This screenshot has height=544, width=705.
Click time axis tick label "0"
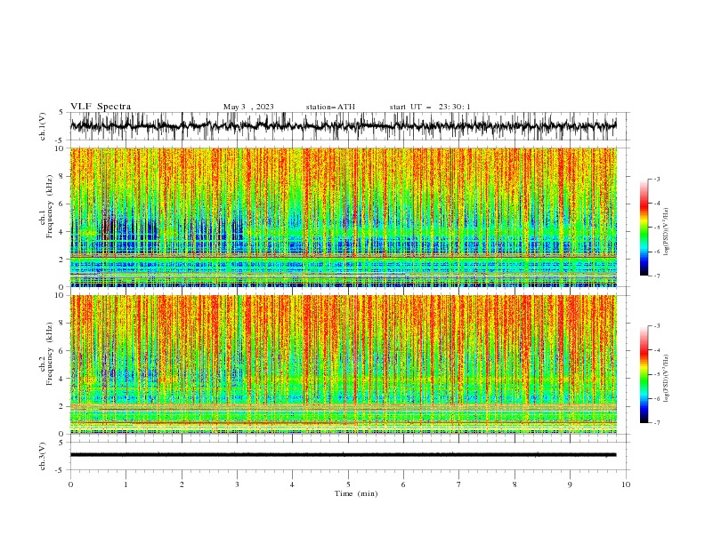[70, 484]
